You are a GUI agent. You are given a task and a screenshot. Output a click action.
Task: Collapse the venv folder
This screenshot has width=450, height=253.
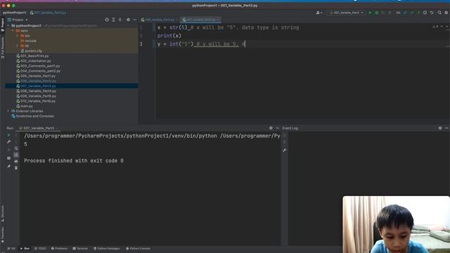click(13, 31)
